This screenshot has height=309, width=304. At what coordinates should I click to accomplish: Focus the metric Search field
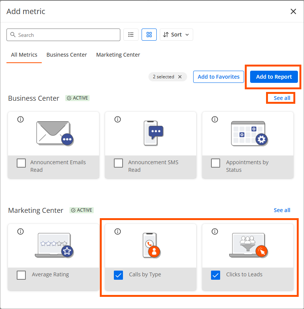click(63, 35)
